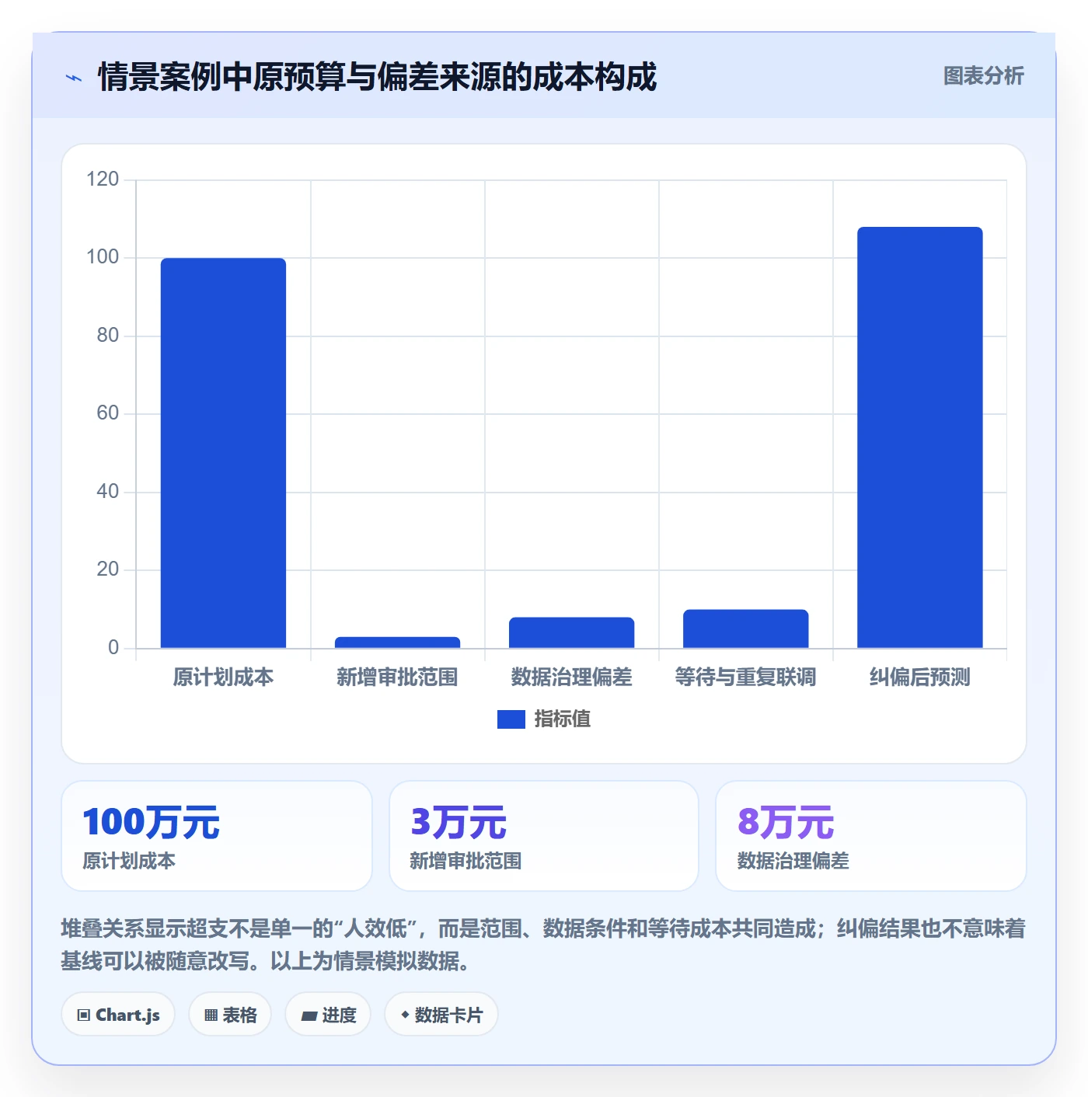The image size is (1088, 1097).
Task: Click the 指标值 legend label
Action: (x=563, y=719)
